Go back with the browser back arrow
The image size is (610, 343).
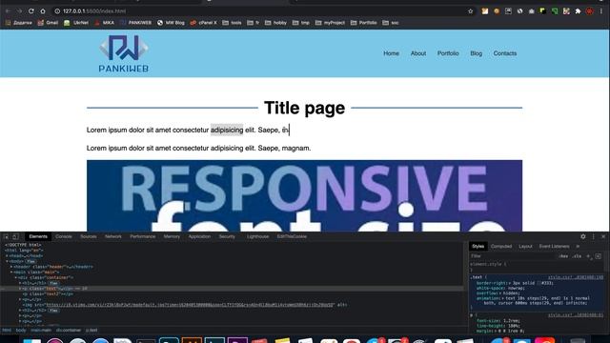click(8, 11)
